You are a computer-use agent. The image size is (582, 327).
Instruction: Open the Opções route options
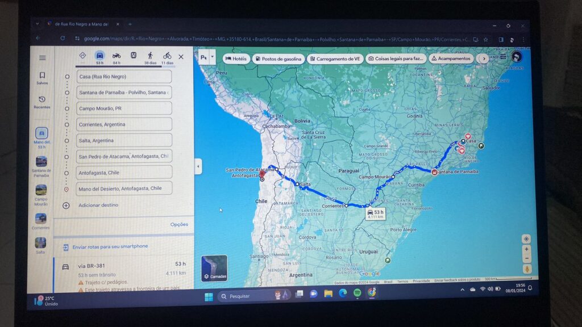pyautogui.click(x=179, y=224)
